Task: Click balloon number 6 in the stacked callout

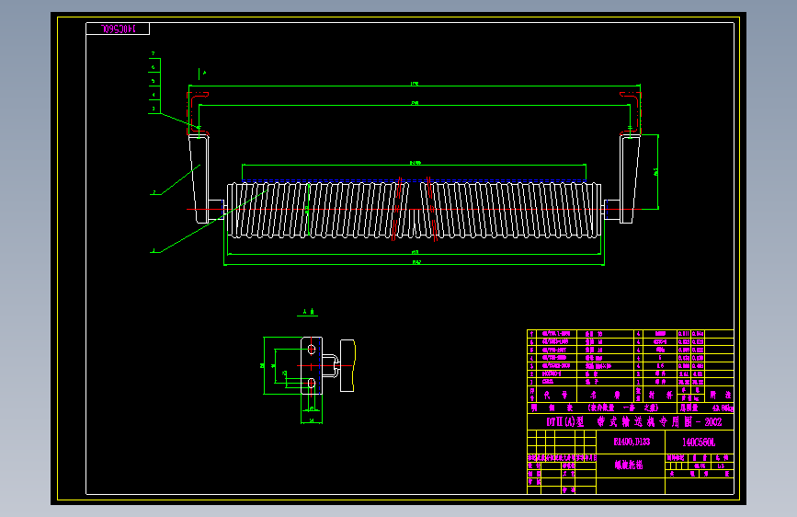Action: (153, 67)
